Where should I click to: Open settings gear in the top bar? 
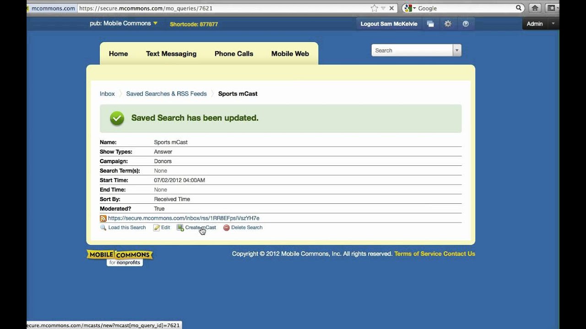[x=448, y=24]
